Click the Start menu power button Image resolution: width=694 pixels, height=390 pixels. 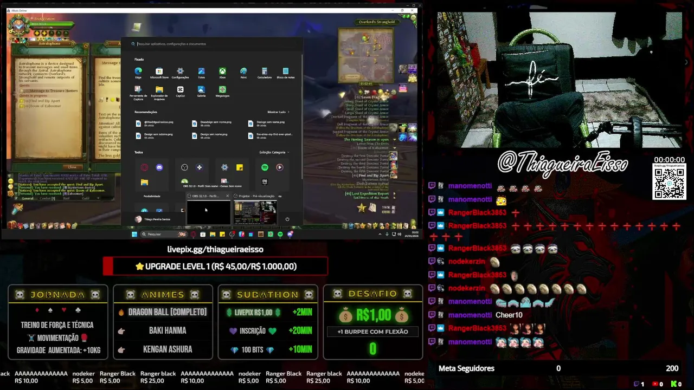(287, 219)
